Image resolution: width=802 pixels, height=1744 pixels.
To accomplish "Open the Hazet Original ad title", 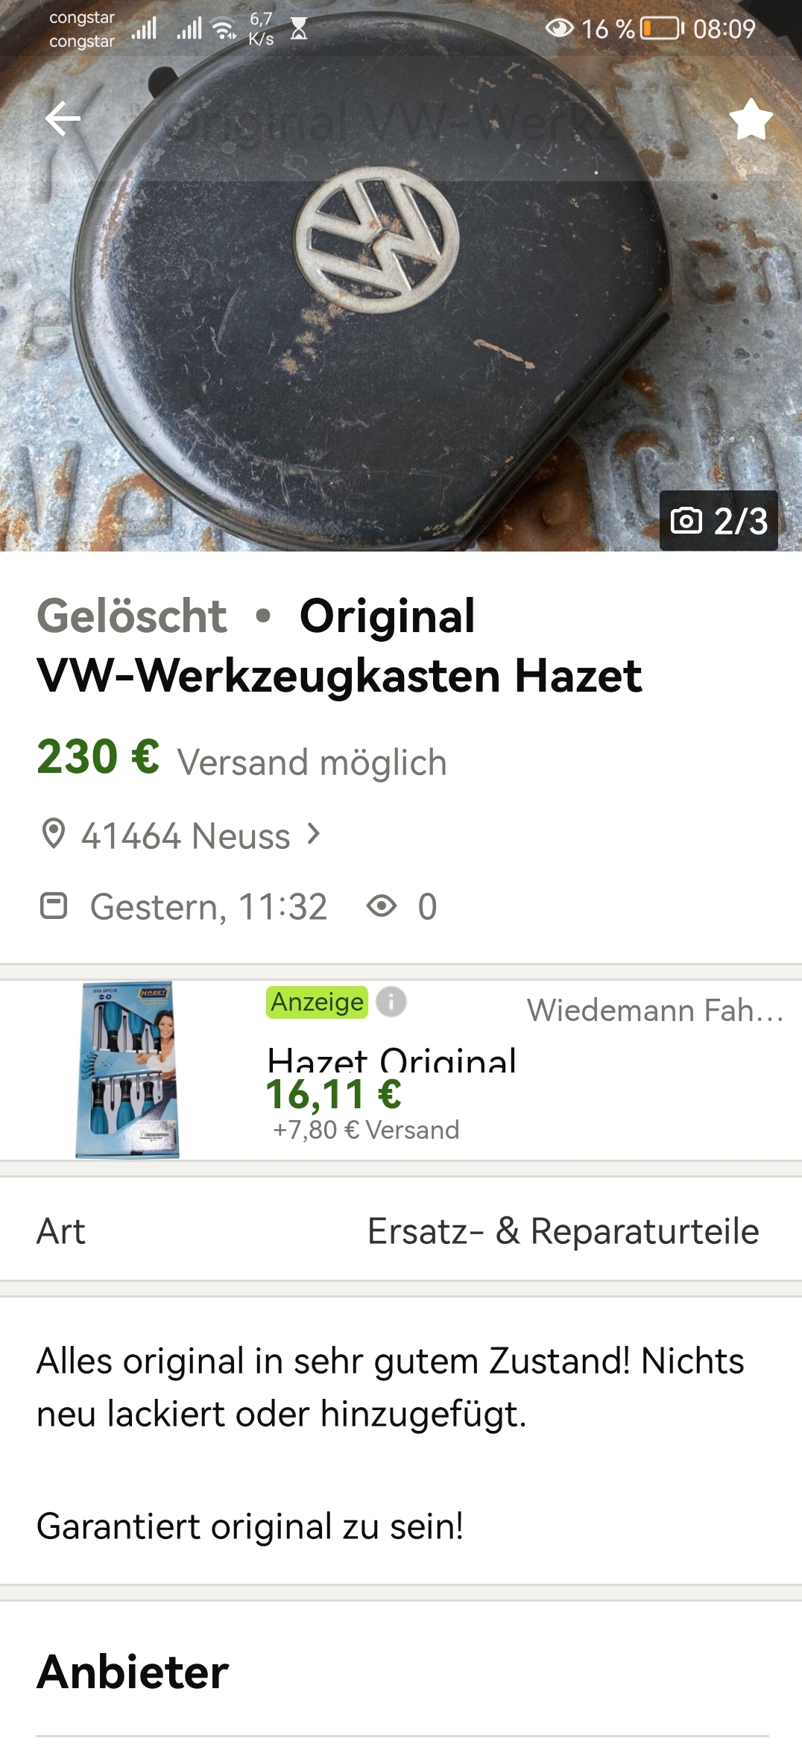I will point(392,1058).
